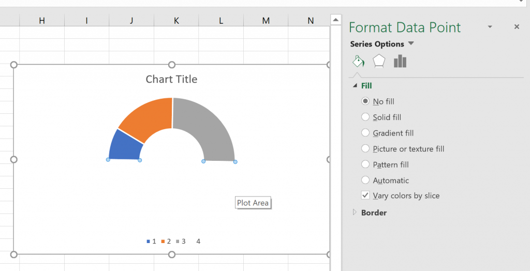This screenshot has height=271, width=530.
Task: Click legend entry 3 with gray marker
Action: pyautogui.click(x=181, y=242)
